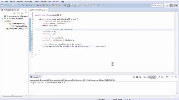
Task: Click the Debug bug icon
Action: click(27, 5)
